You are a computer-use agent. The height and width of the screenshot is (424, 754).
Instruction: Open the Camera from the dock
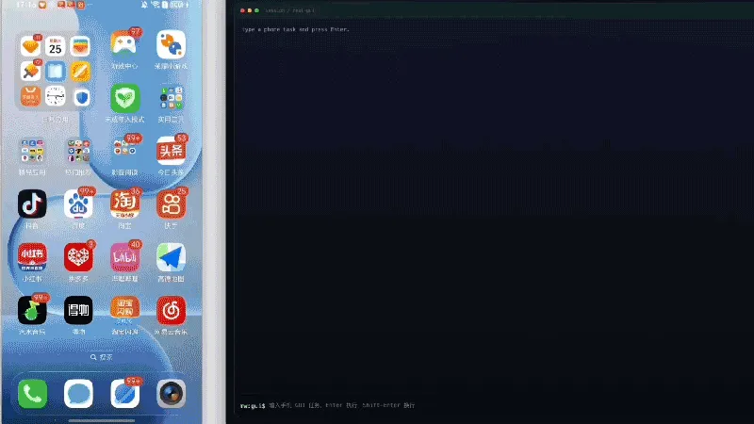pyautogui.click(x=171, y=394)
